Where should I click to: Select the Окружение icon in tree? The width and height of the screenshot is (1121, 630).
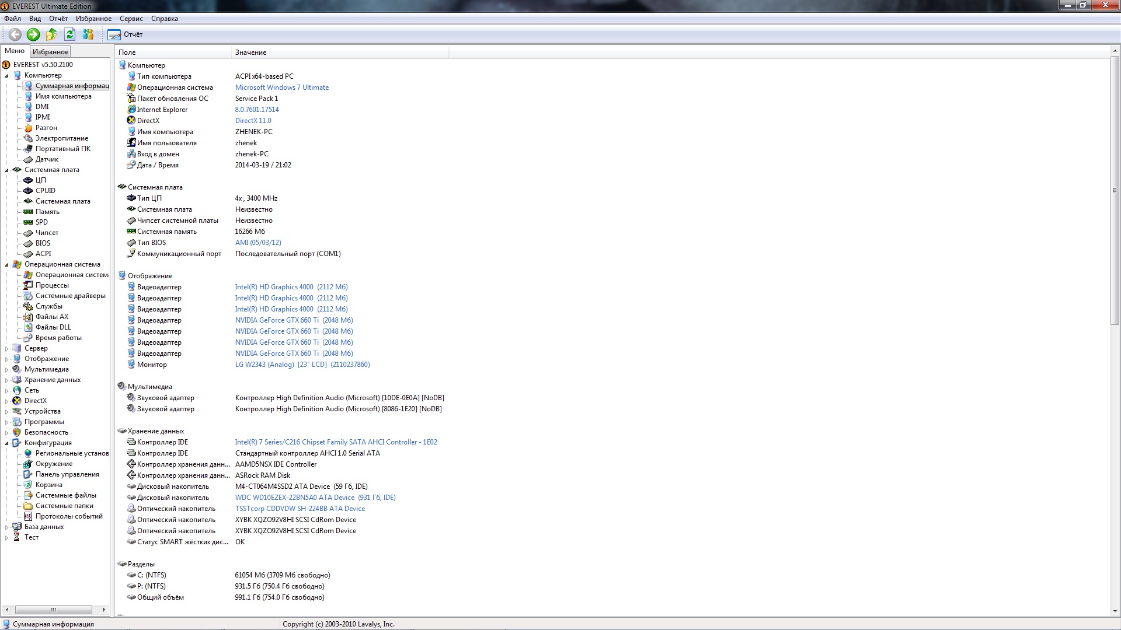pyautogui.click(x=28, y=464)
